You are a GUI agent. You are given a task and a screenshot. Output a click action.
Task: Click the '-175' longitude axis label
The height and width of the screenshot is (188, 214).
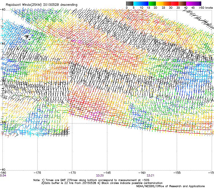[37, 173]
